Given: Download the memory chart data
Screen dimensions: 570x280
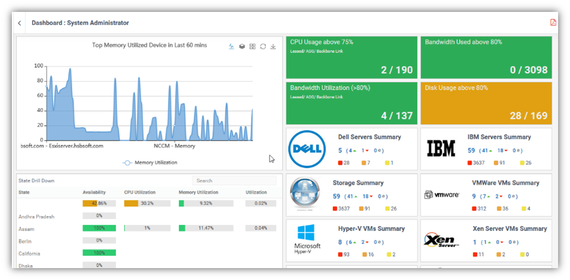Looking at the screenshot, I should [x=273, y=46].
